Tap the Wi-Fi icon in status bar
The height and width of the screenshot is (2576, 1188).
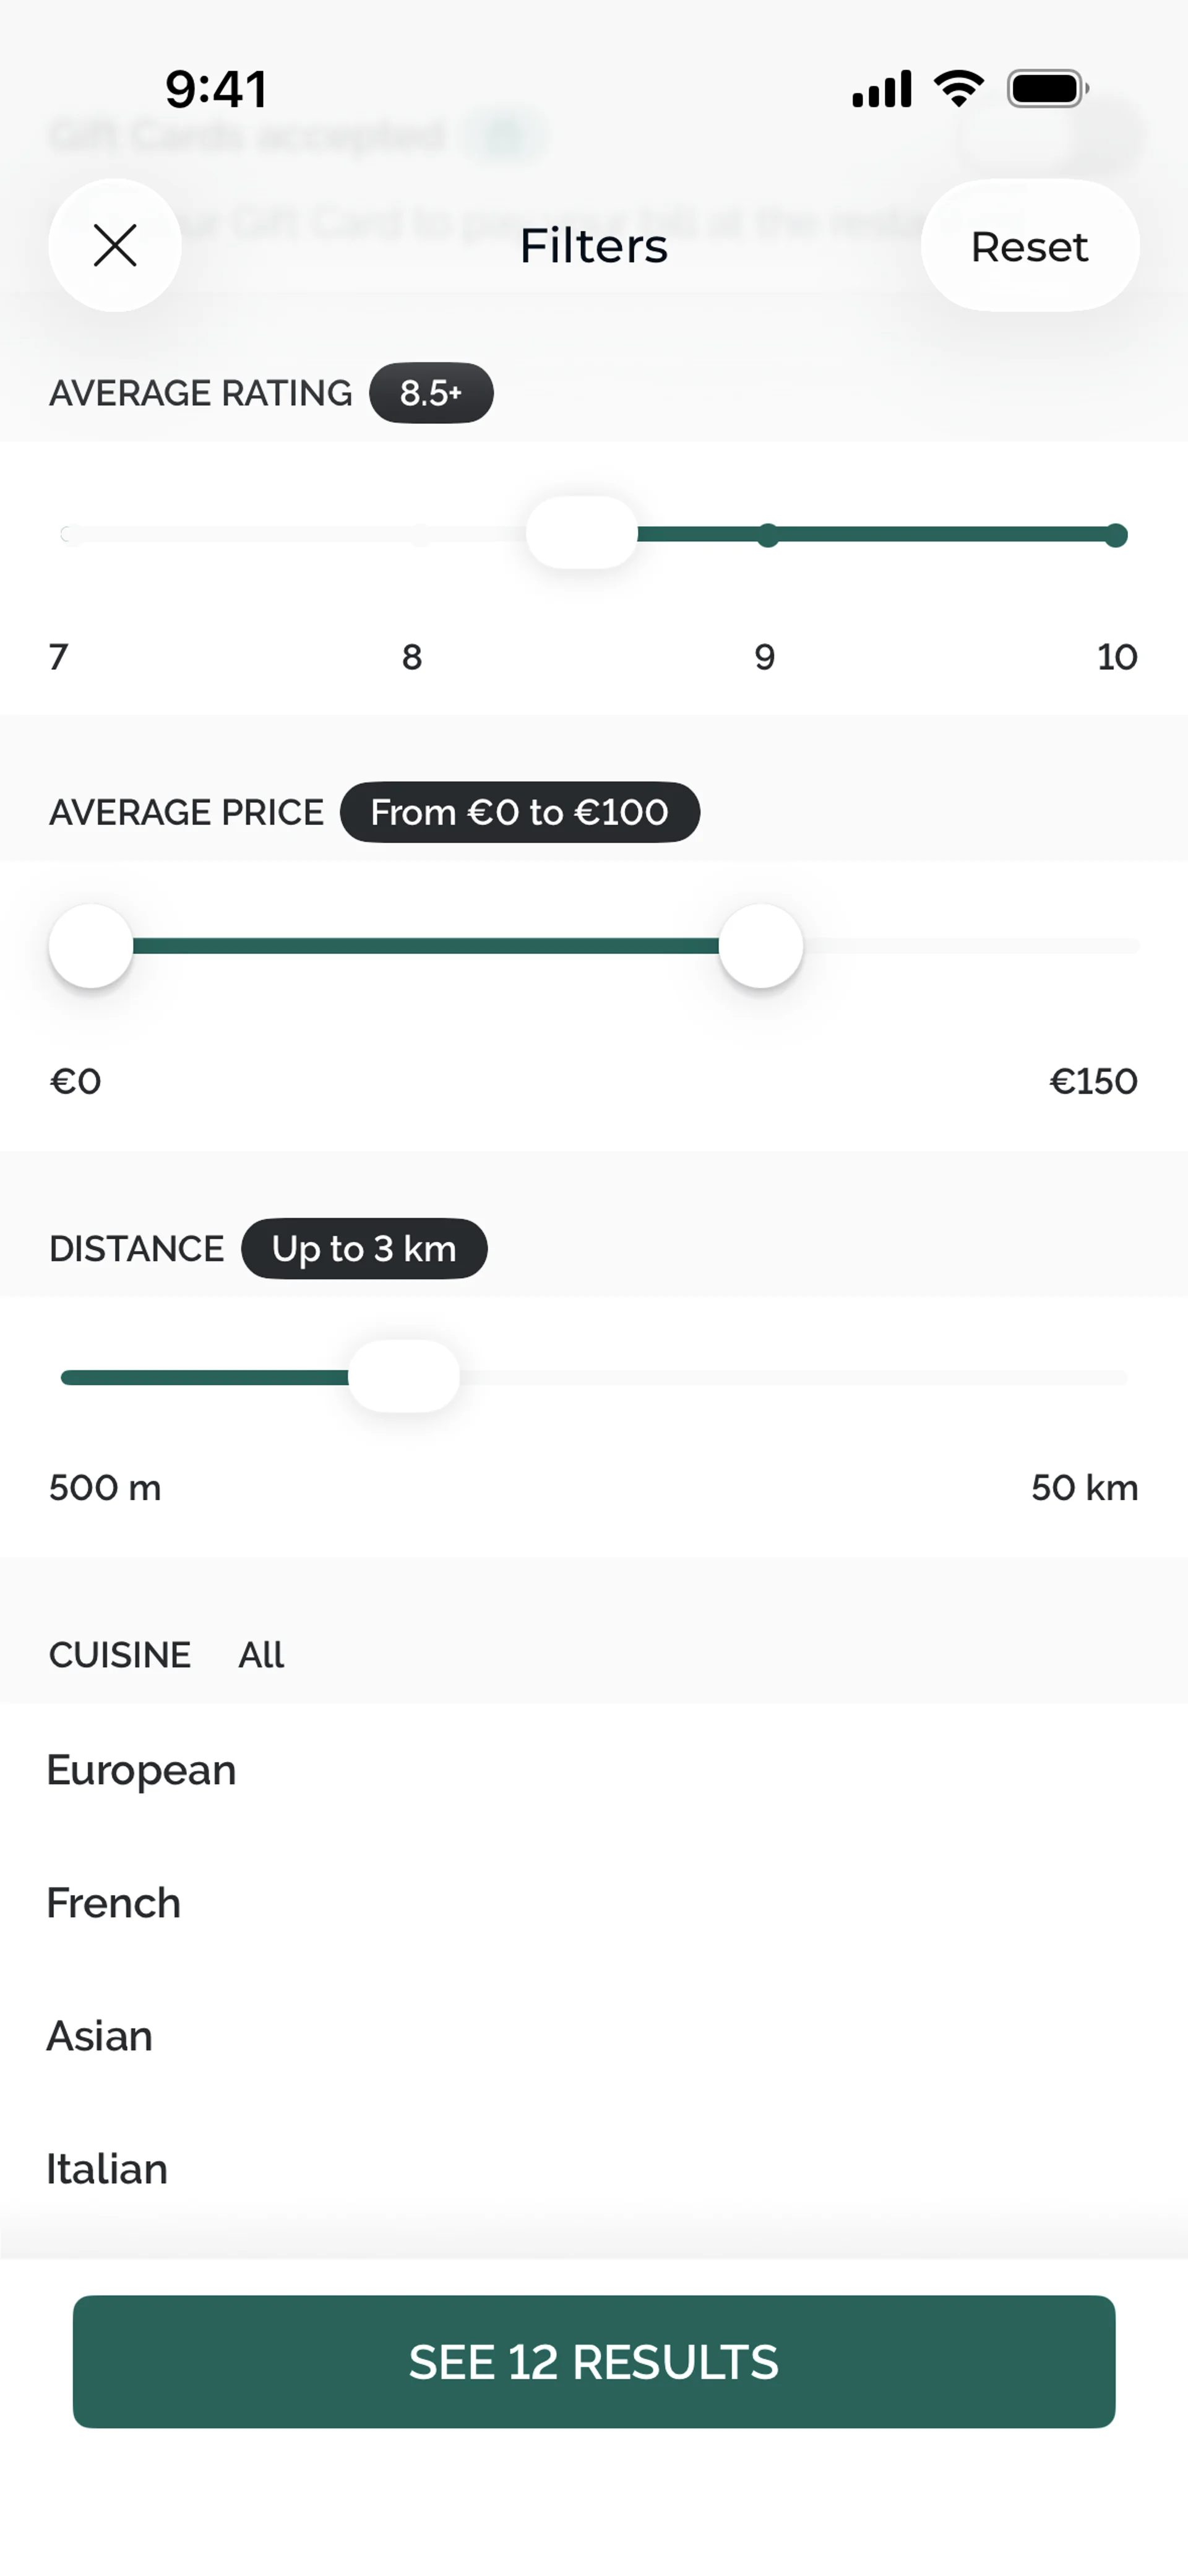tap(958, 89)
